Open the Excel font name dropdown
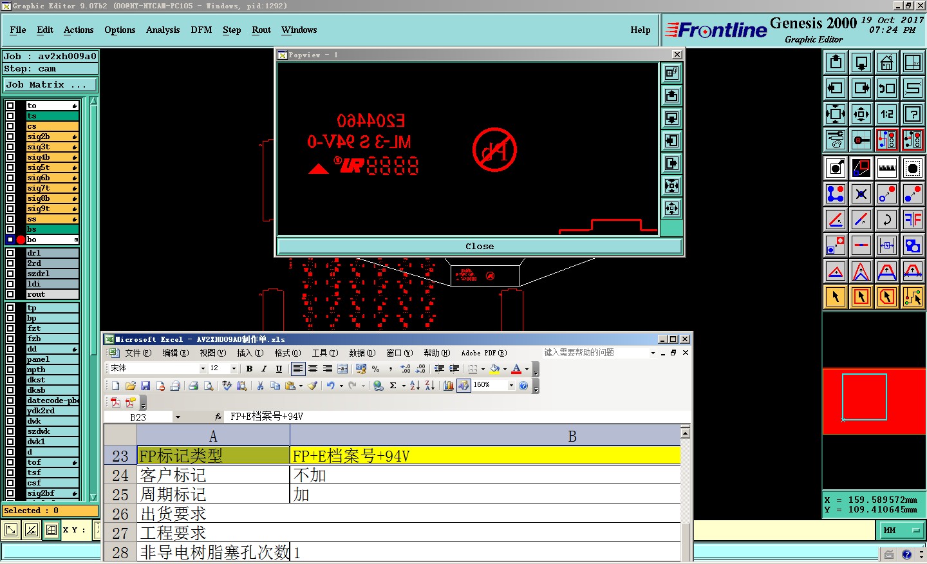This screenshot has width=927, height=564. (x=203, y=369)
